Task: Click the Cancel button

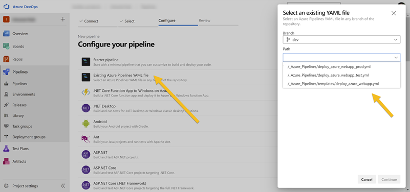Action: 366,179
